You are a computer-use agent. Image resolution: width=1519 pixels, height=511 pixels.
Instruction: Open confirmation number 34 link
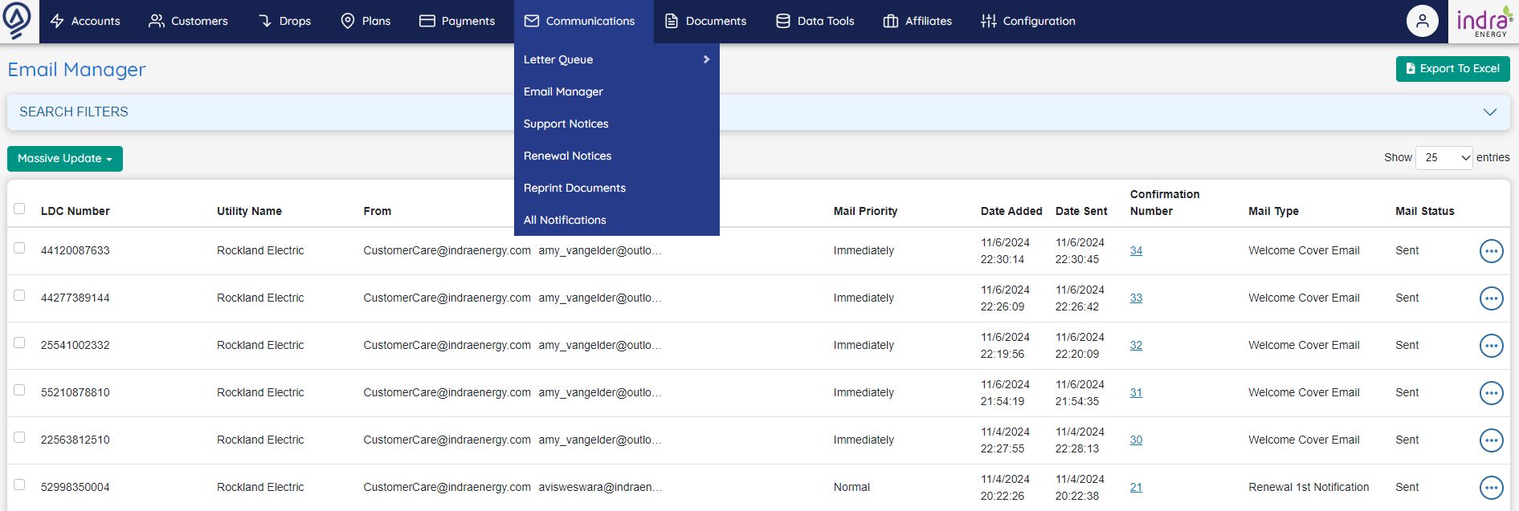(x=1136, y=250)
